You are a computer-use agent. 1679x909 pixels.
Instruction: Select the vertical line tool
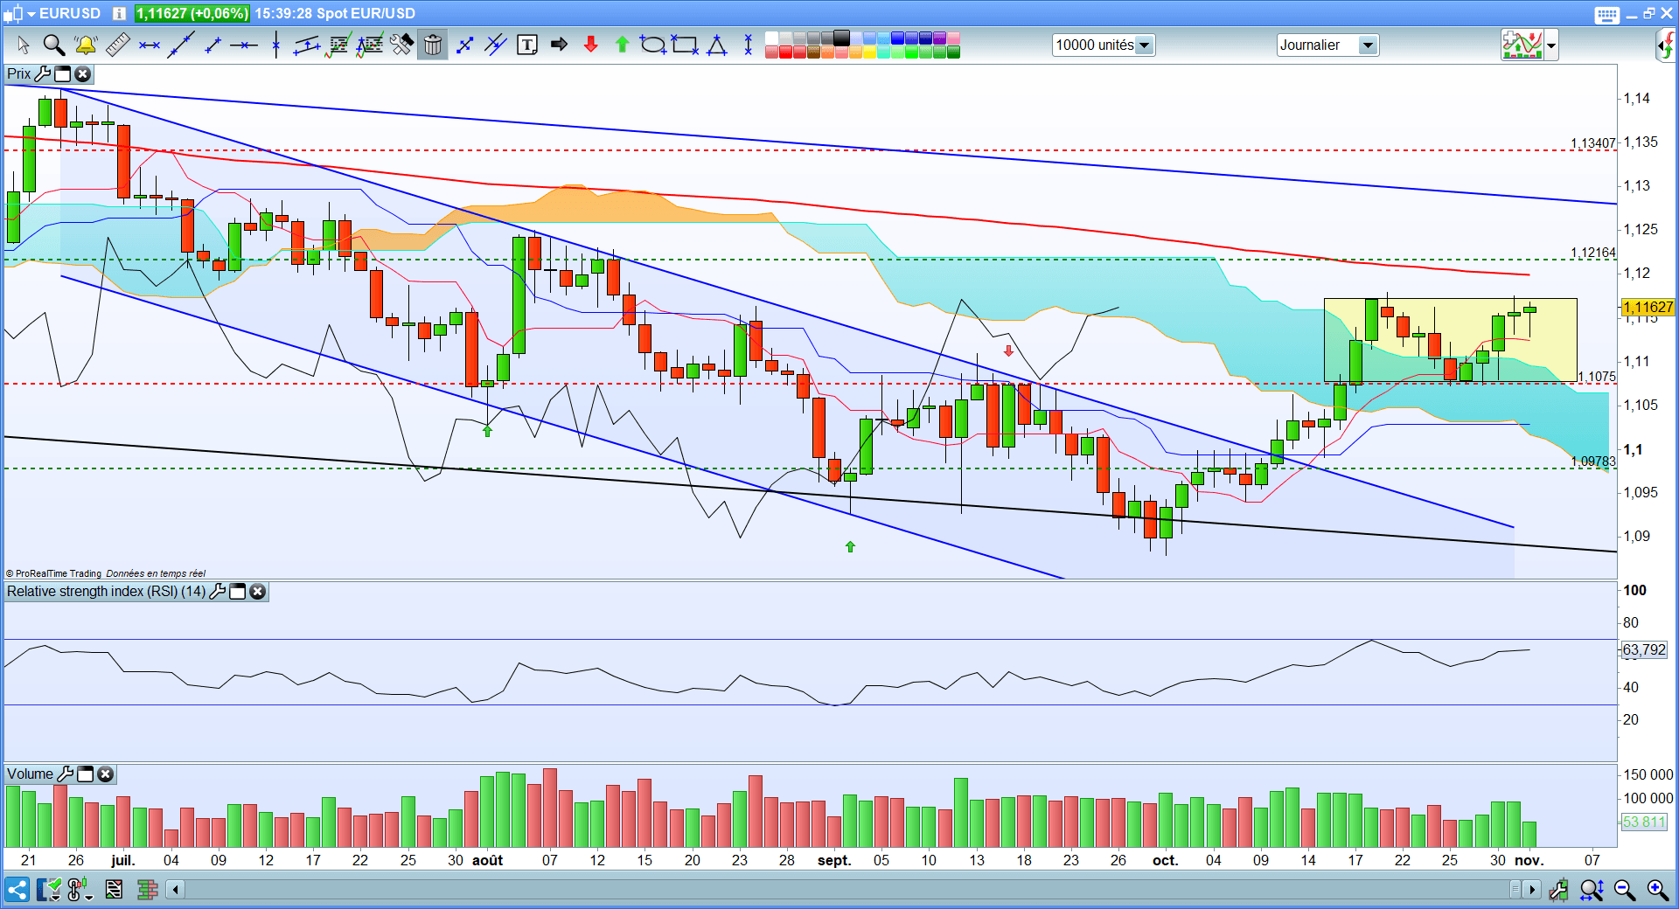click(275, 45)
